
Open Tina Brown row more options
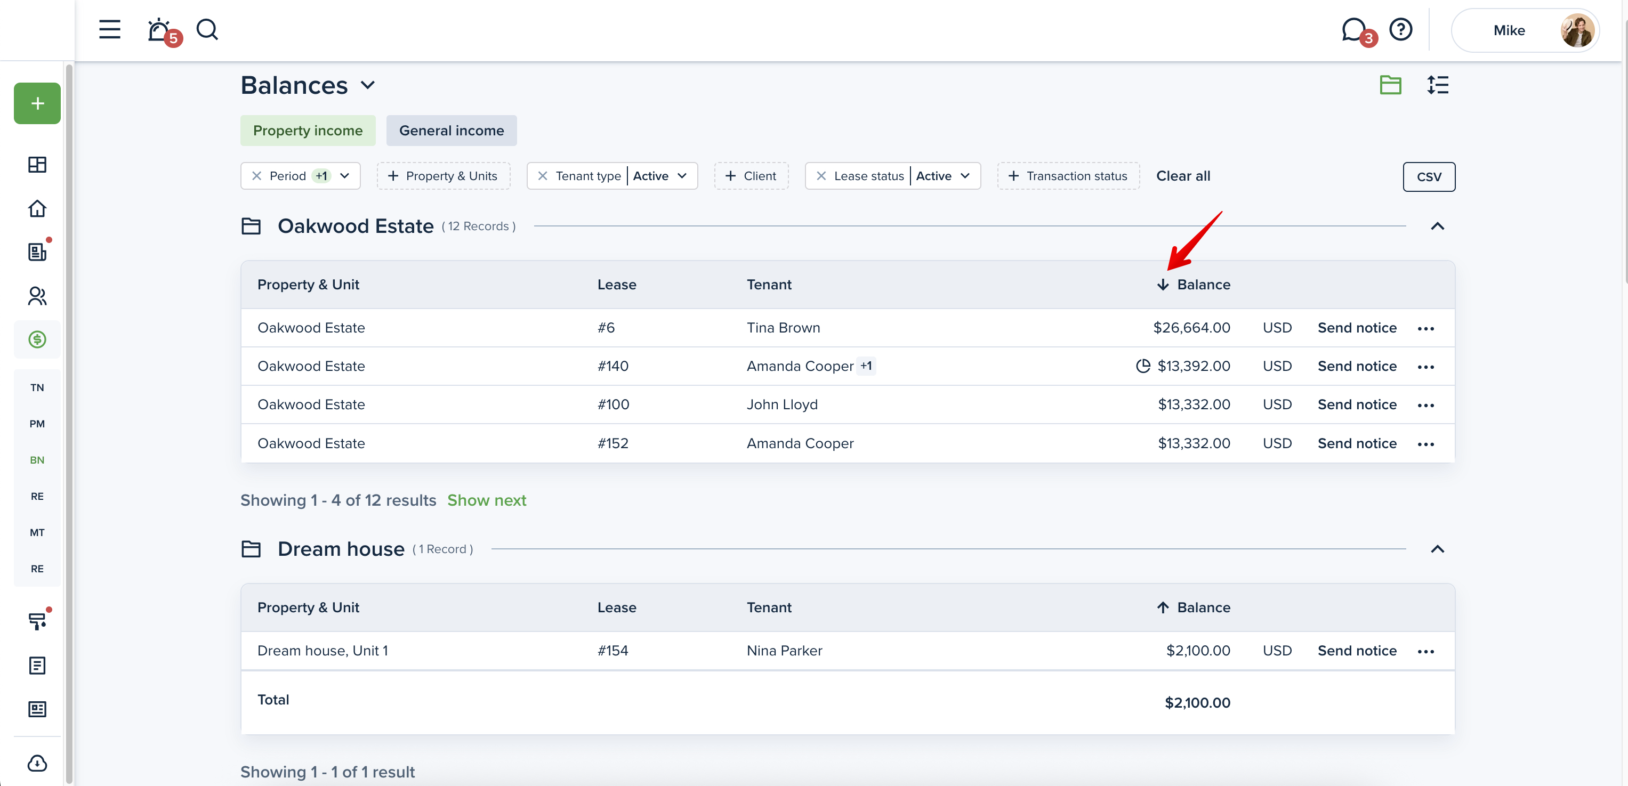(1426, 329)
